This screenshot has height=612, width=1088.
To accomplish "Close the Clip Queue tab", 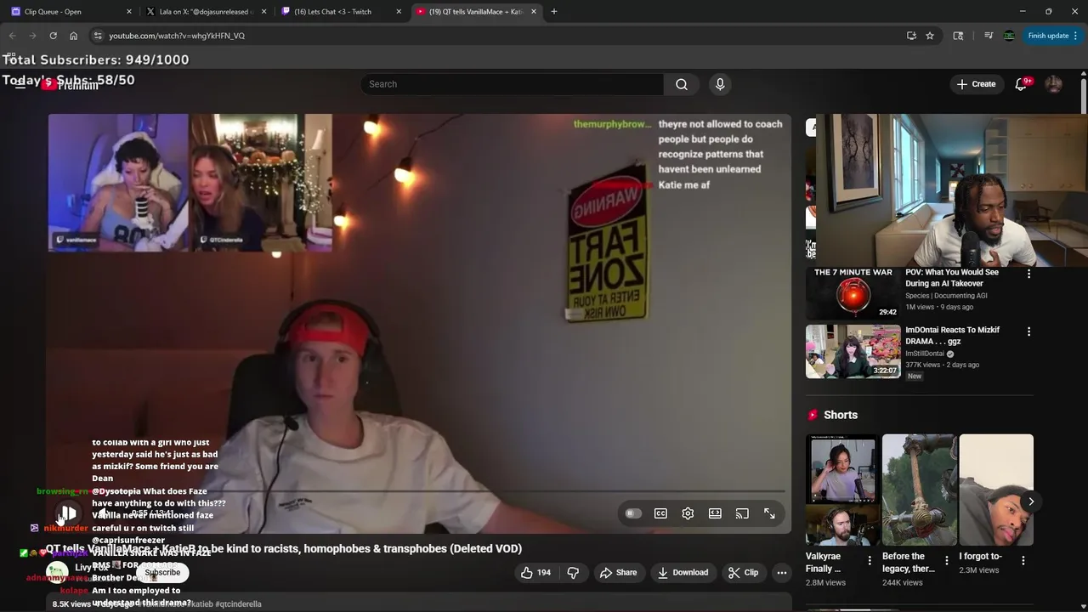I will (x=129, y=12).
